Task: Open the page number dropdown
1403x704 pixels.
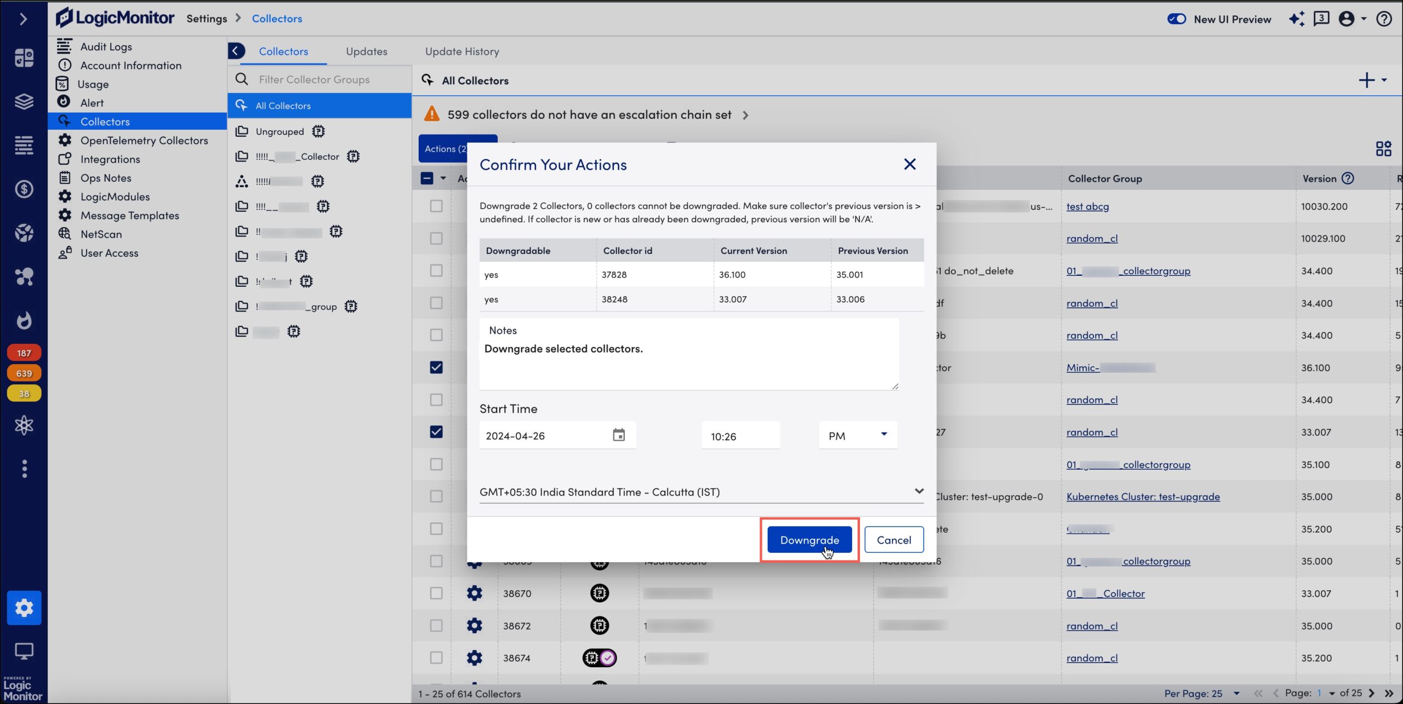Action: [x=1326, y=694]
